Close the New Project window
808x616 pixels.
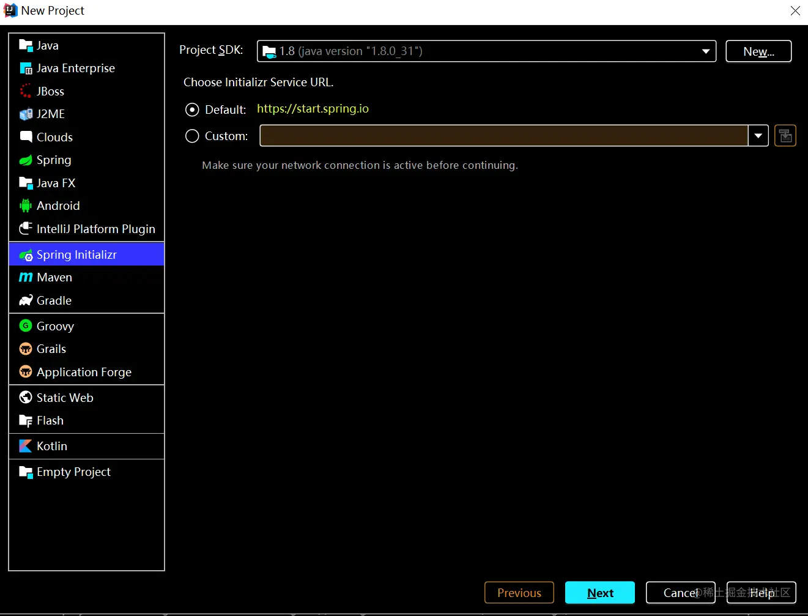[795, 11]
